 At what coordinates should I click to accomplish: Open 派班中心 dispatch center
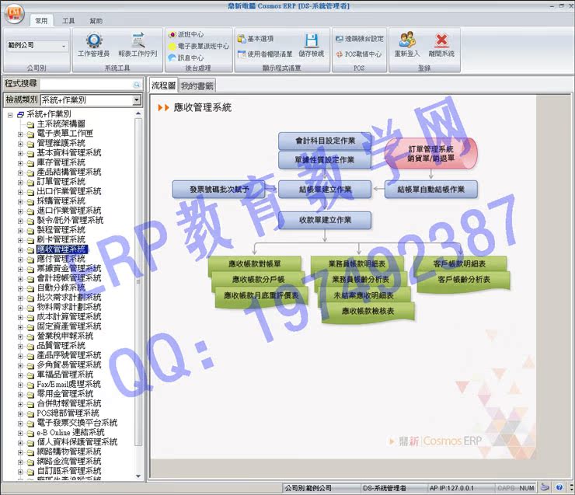point(186,34)
